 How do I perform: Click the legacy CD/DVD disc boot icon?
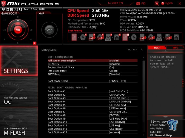[x=134, y=37]
